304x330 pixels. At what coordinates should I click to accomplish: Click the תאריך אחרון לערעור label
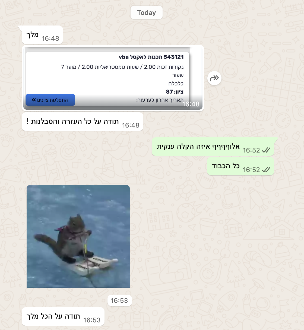(160, 100)
